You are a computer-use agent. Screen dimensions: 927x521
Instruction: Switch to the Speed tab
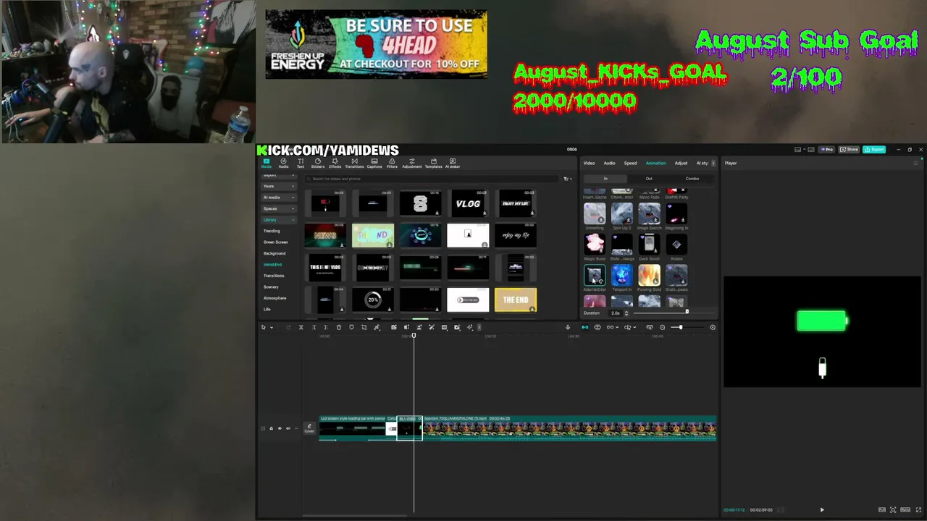click(x=631, y=163)
